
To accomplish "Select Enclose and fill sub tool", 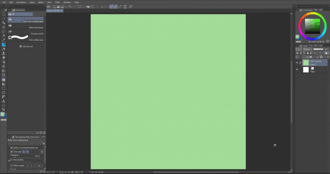I will pyautogui.click(x=26, y=32).
